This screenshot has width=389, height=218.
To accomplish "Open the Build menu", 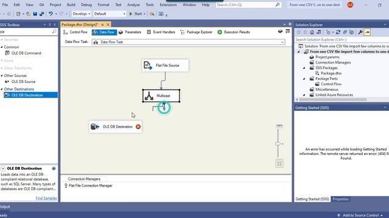I will click(x=71, y=5).
